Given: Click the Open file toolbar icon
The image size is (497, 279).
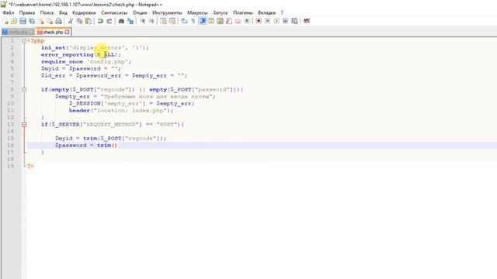Looking at the screenshot, I should [14, 21].
